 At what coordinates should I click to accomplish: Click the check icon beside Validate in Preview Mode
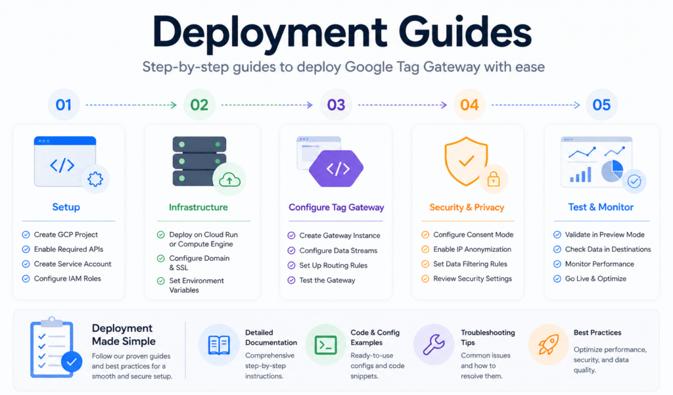pos(557,235)
